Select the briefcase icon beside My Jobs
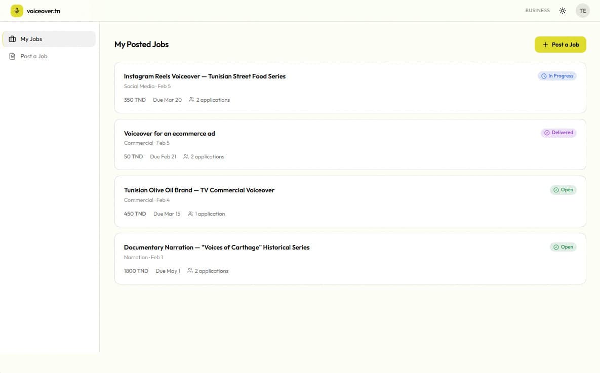 tap(12, 38)
